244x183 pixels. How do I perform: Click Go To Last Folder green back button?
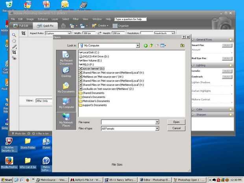pos(146,46)
